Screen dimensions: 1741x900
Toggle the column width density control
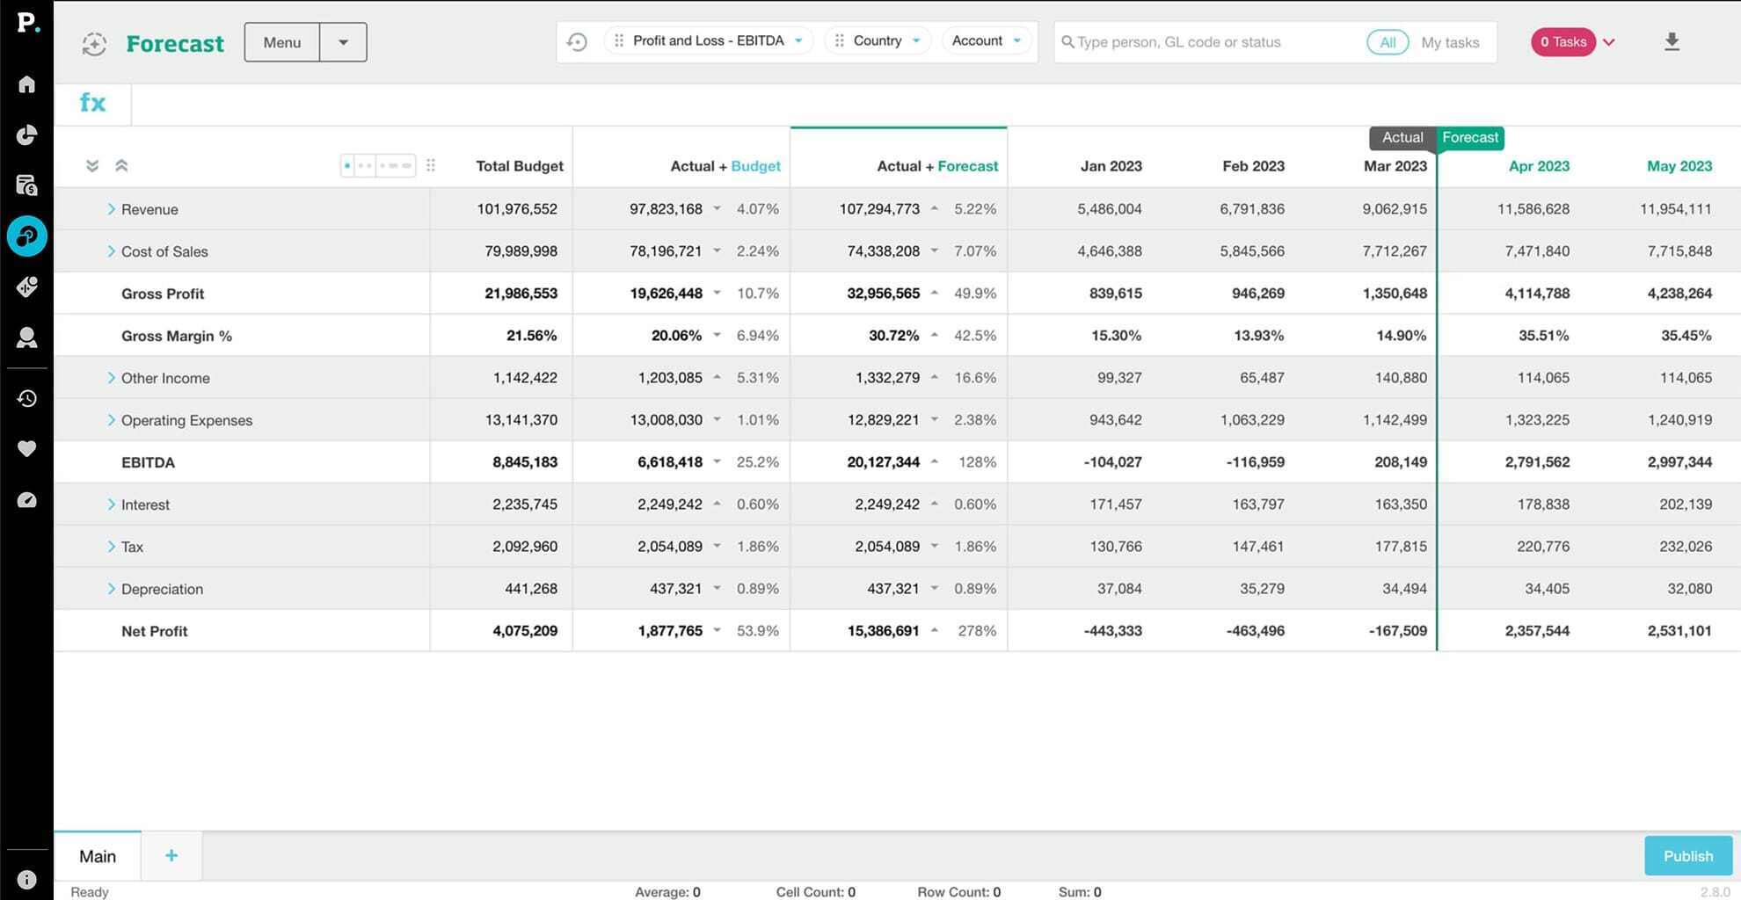377,165
